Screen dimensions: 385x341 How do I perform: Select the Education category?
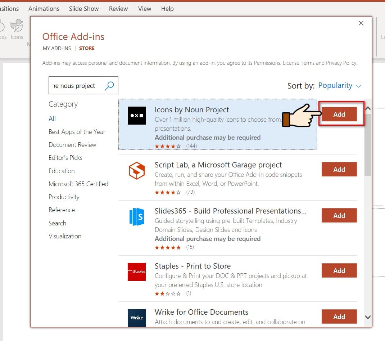tap(62, 171)
